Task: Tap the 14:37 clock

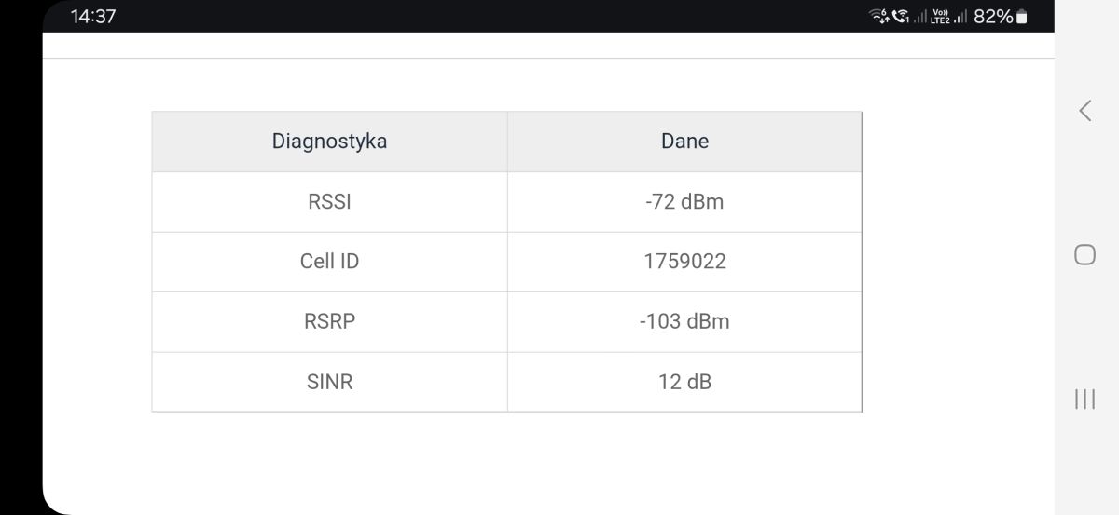Action: point(93,17)
